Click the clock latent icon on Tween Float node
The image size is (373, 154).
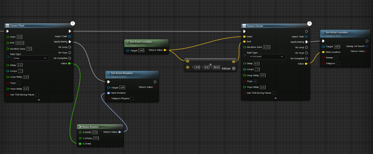coord(73,23)
